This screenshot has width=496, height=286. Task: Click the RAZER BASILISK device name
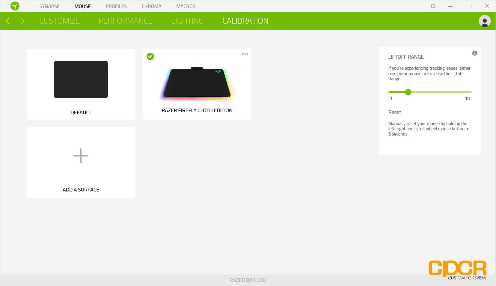coord(248,280)
